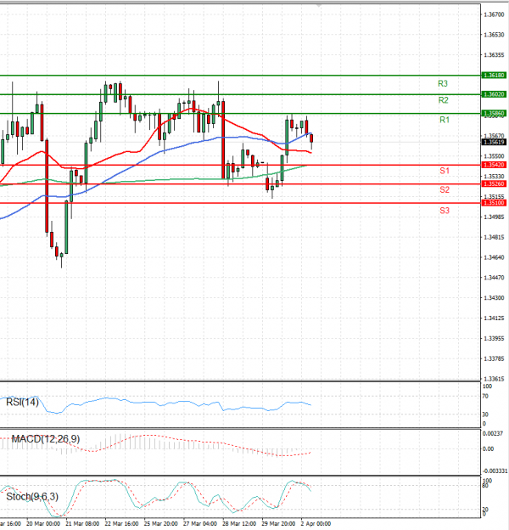This screenshot has width=509, height=530.
Task: Click the S2 support label
Action: click(x=445, y=189)
